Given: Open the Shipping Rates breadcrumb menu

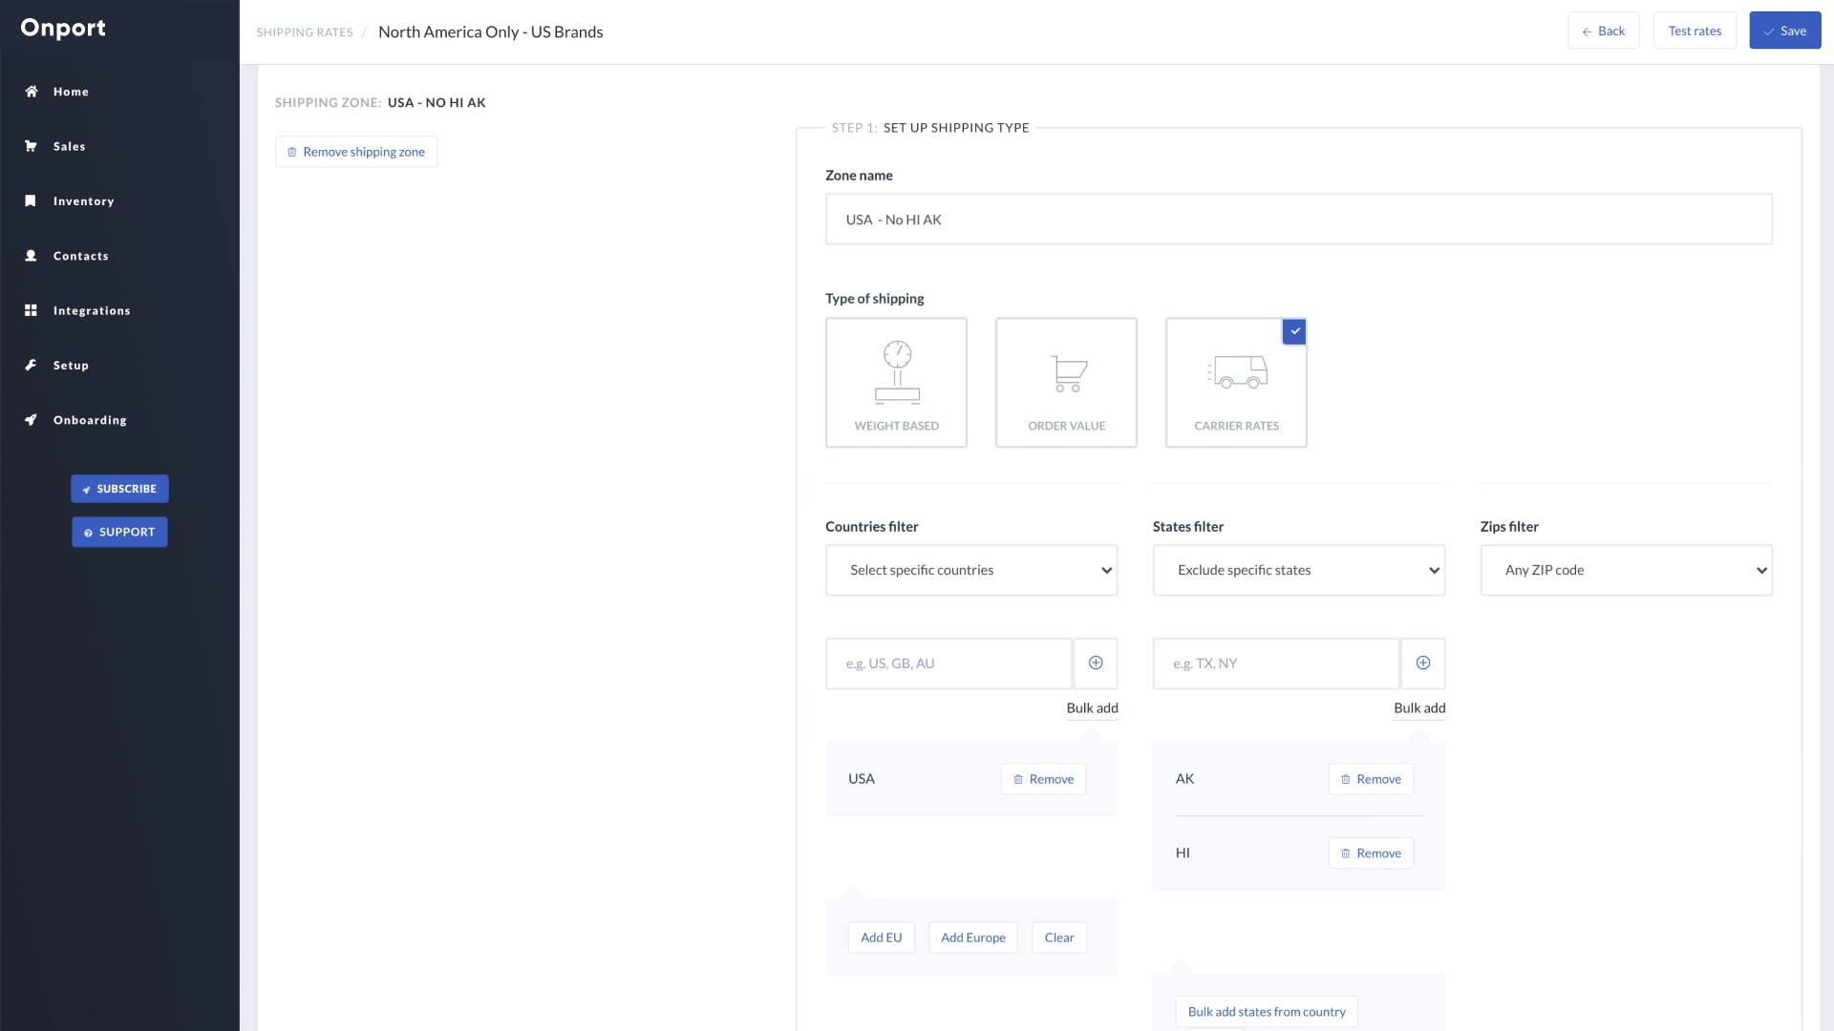Looking at the screenshot, I should pyautogui.click(x=305, y=32).
